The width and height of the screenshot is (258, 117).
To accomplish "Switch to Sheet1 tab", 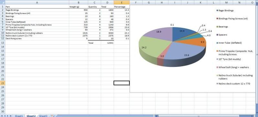I will tap(19, 116).
